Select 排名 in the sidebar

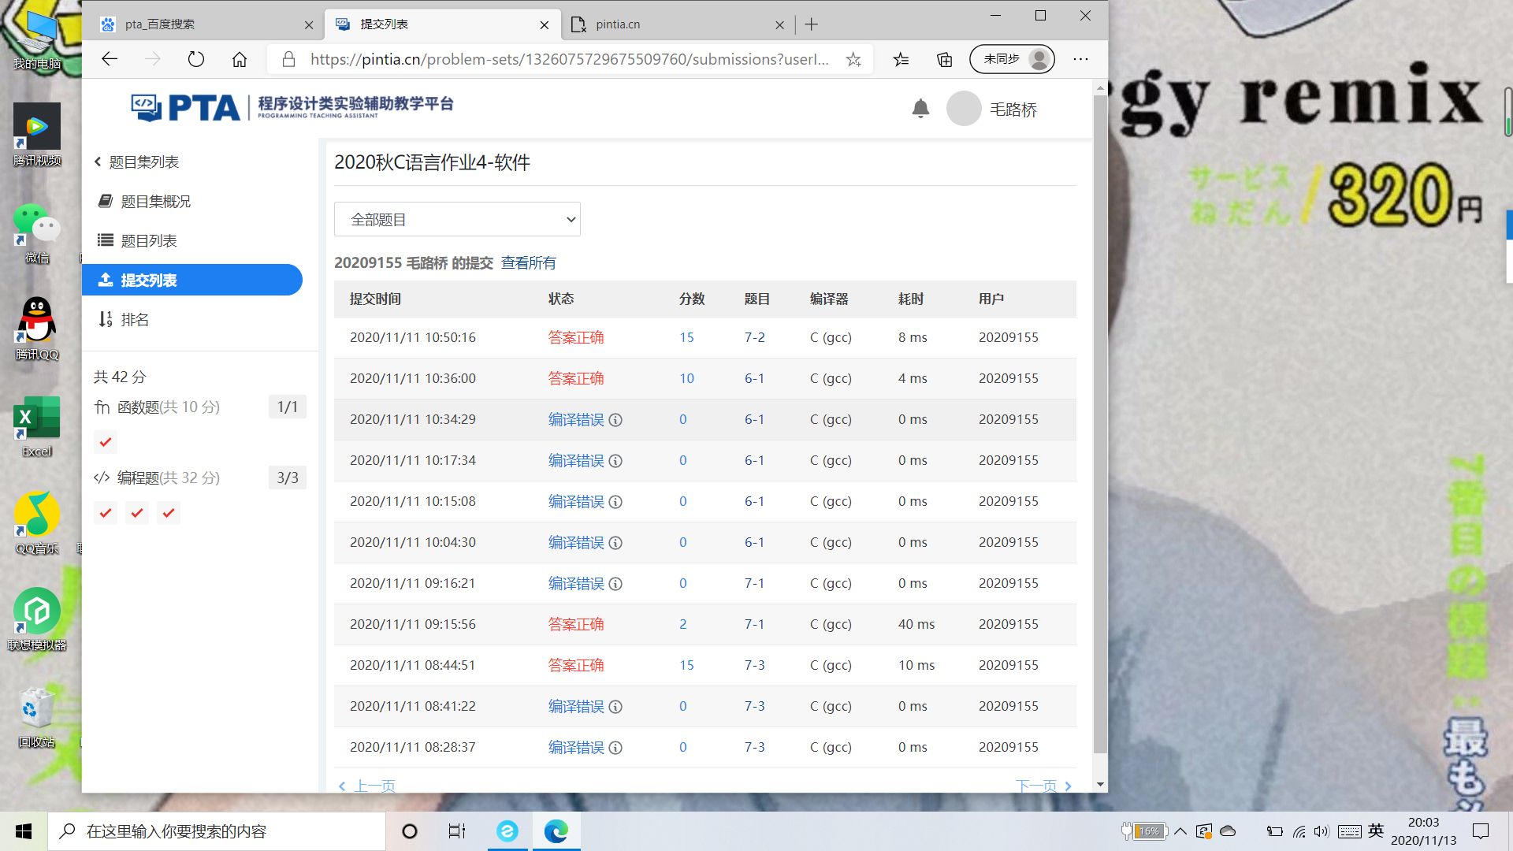click(x=135, y=319)
